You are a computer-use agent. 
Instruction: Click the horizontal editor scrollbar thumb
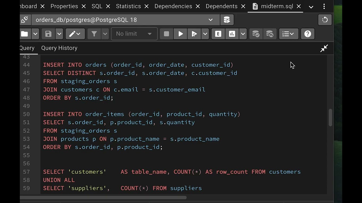(x=103, y=197)
